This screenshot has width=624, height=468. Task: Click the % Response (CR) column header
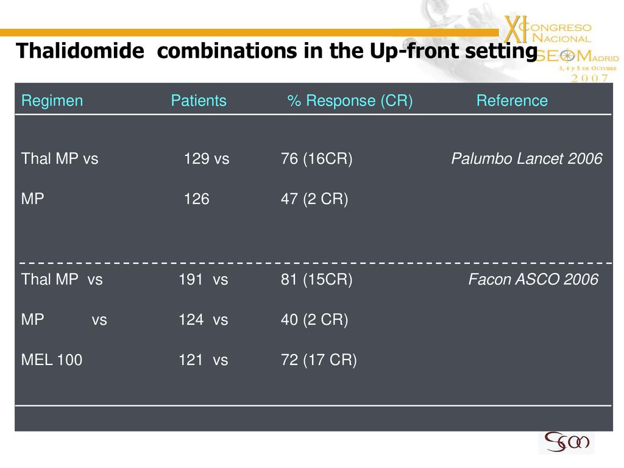point(350,101)
